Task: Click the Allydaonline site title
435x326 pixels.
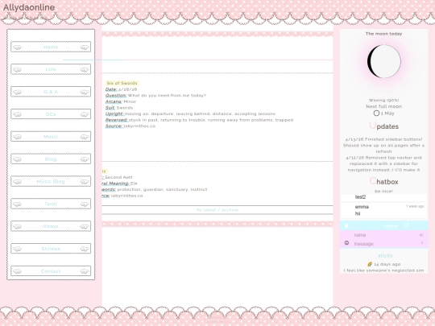Action: (29, 7)
